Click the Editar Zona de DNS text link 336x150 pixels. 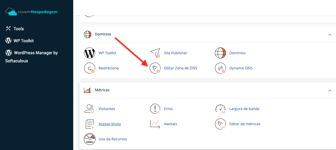tap(180, 68)
